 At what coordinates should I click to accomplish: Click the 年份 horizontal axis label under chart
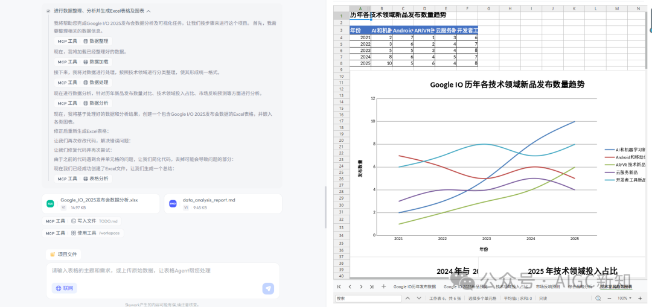[x=484, y=249]
